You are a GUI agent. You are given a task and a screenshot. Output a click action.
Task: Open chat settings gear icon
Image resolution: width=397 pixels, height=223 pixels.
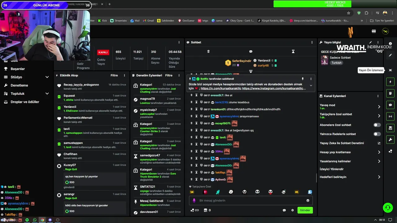[x=292, y=210]
